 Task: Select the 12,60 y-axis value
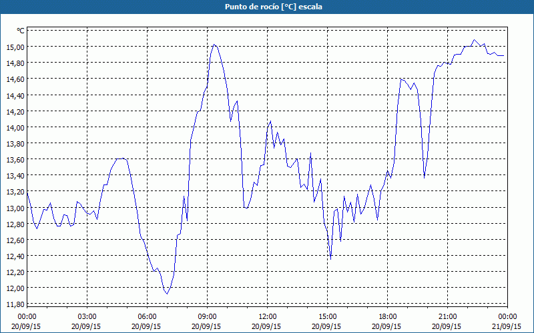[x=15, y=240]
